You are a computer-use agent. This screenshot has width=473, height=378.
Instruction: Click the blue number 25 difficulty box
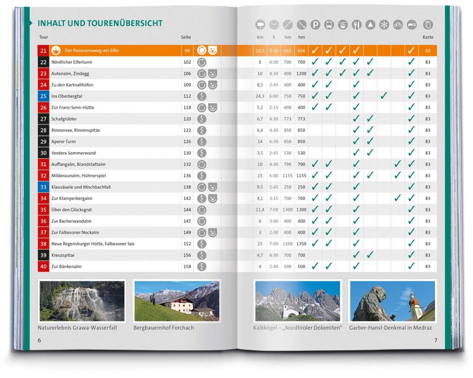44,96
